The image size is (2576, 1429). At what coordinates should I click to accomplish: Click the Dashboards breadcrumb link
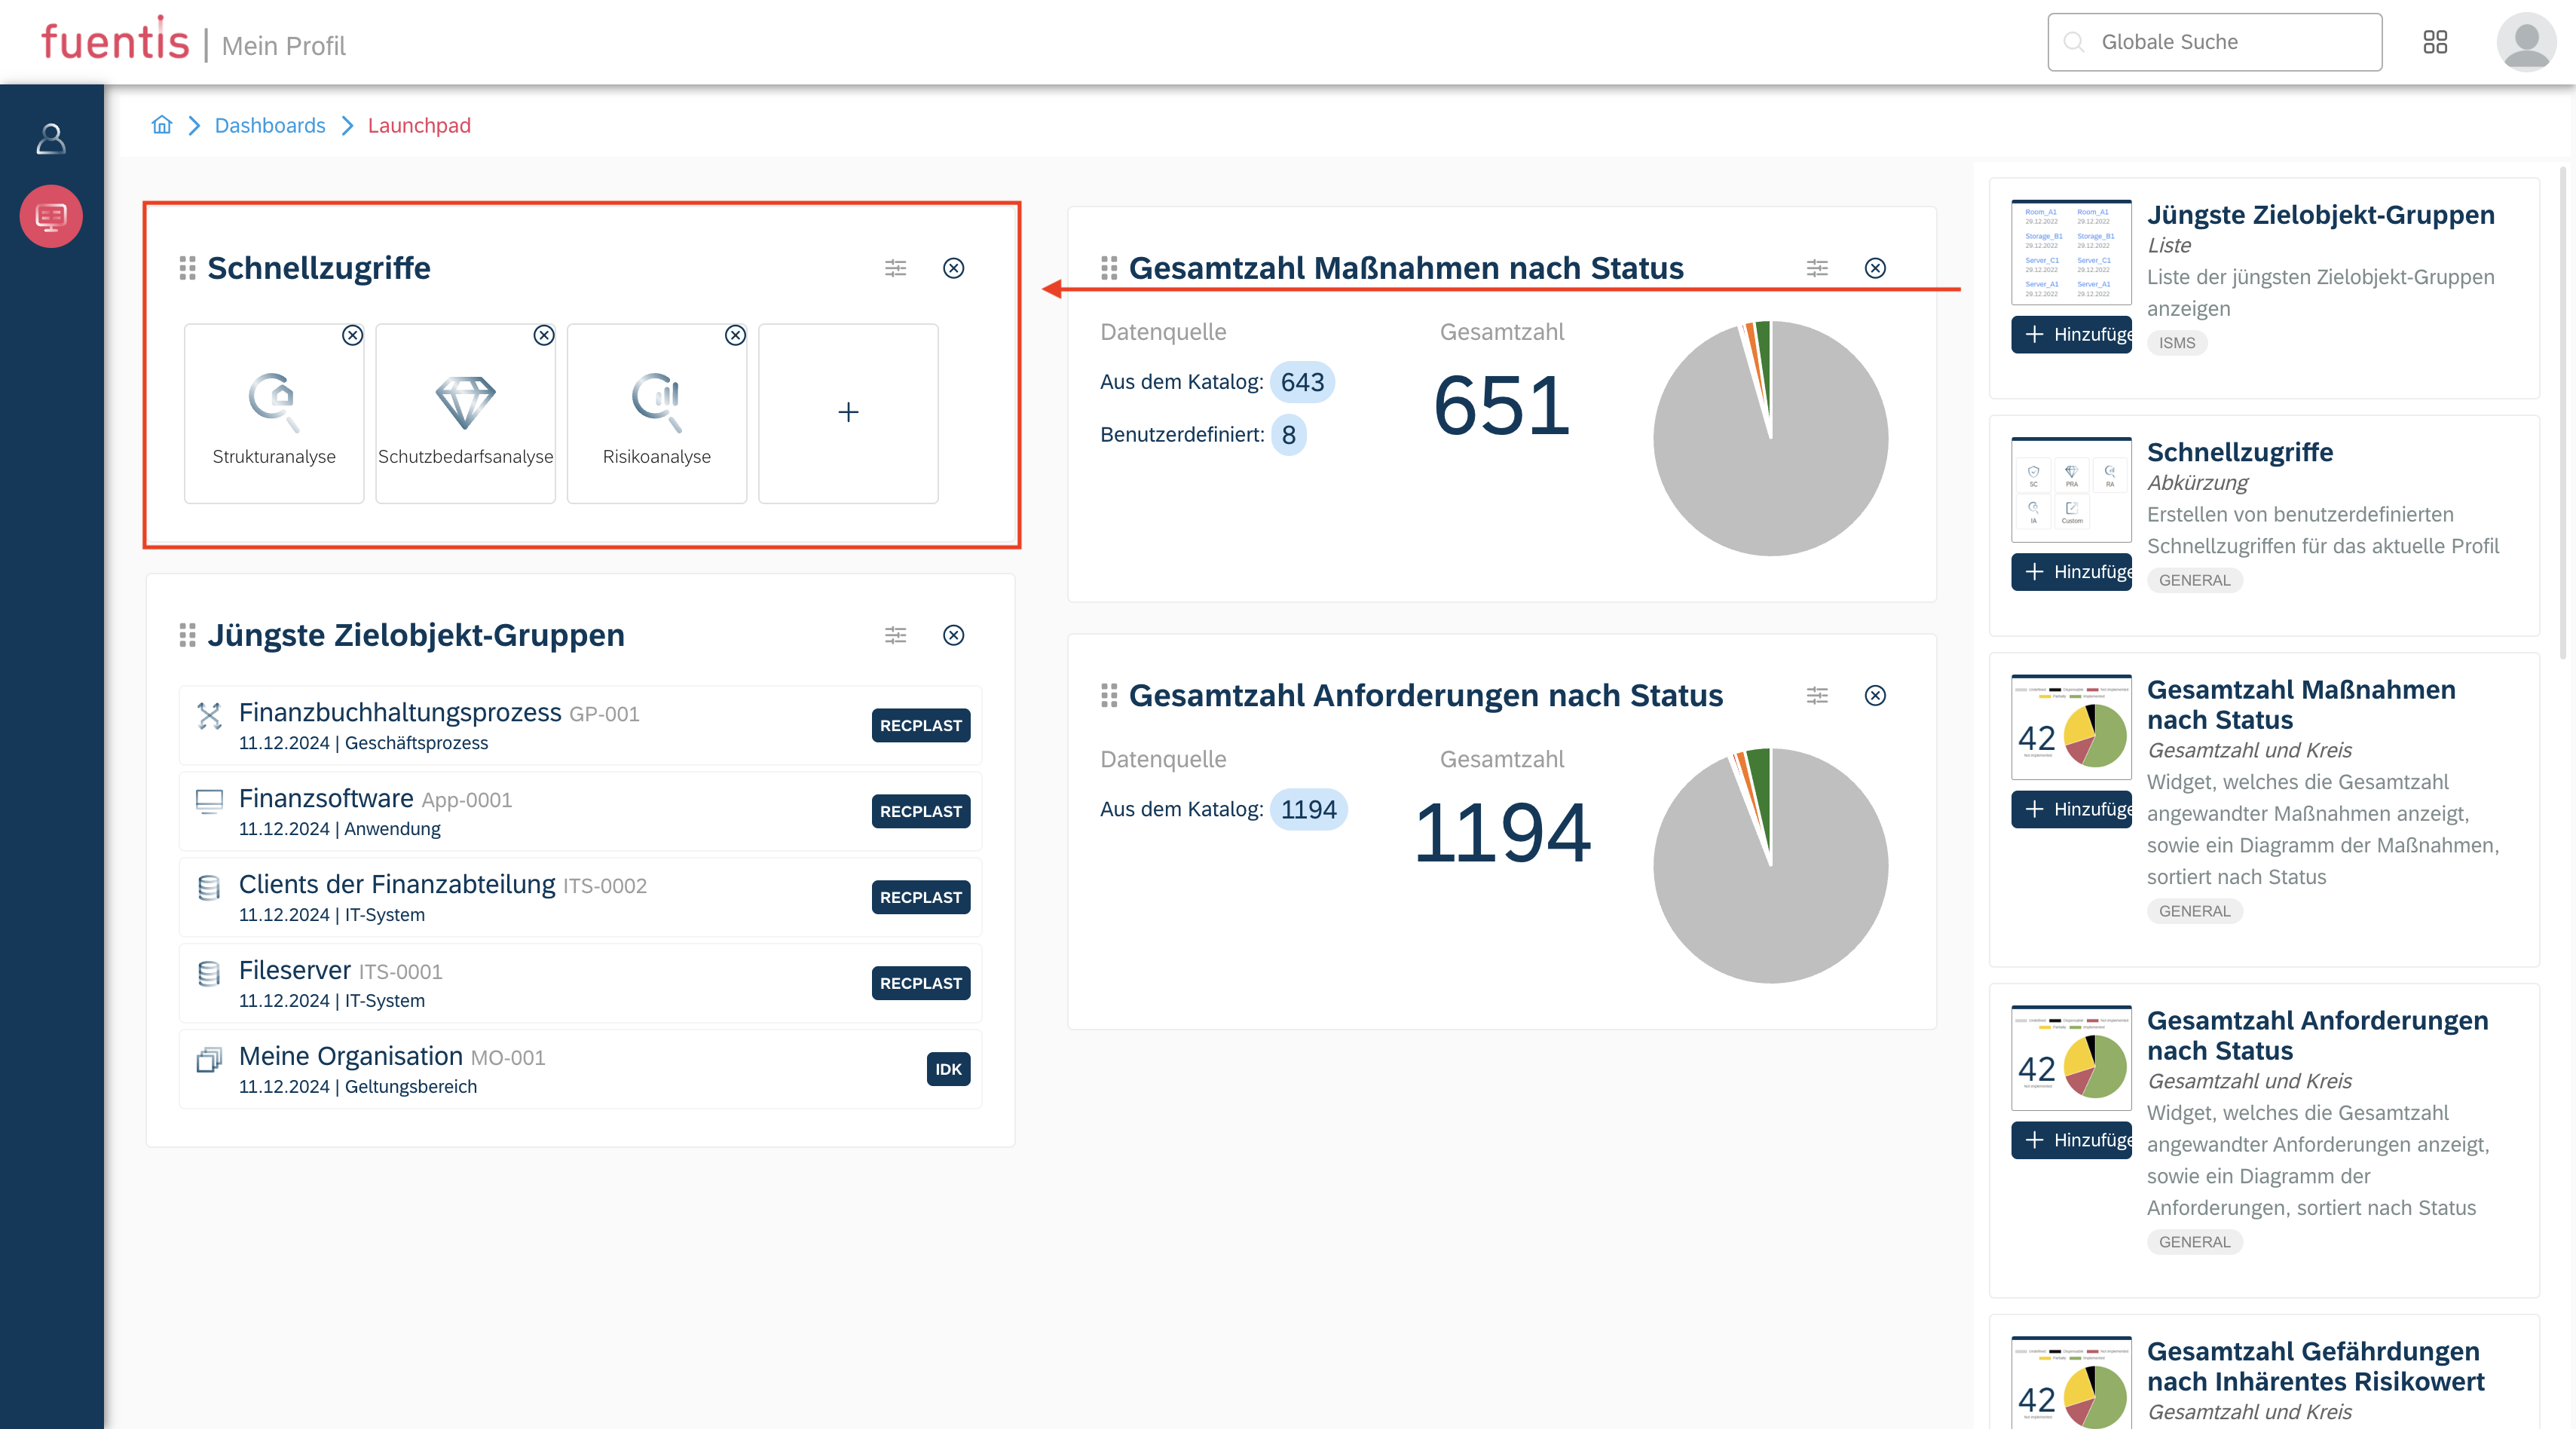(x=269, y=125)
